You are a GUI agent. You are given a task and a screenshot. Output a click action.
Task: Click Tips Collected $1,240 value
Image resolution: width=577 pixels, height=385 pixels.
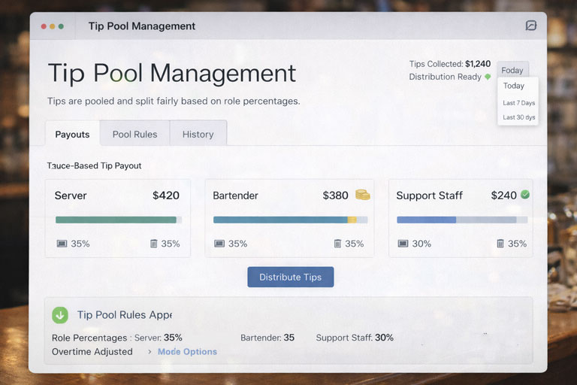click(x=478, y=64)
